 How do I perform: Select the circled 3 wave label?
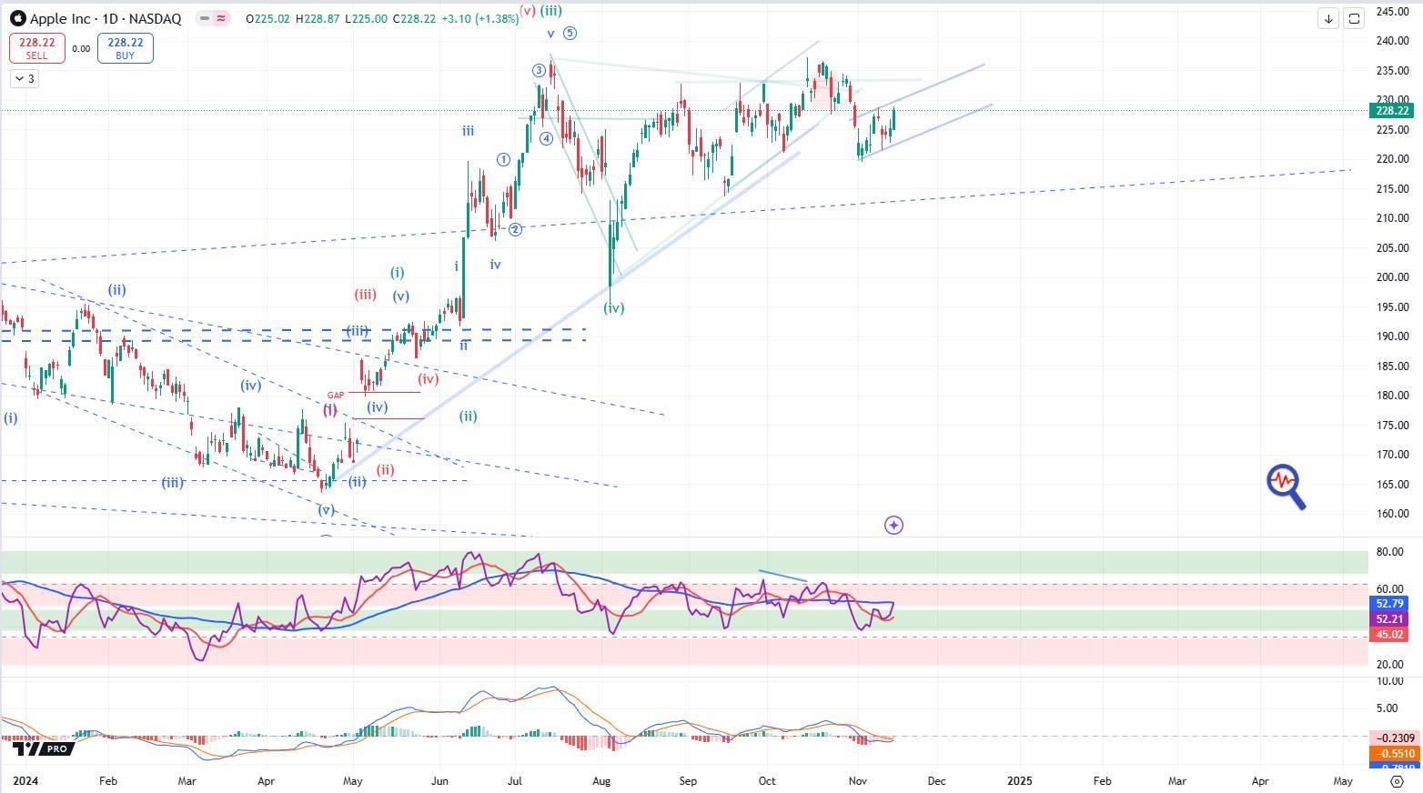click(540, 71)
